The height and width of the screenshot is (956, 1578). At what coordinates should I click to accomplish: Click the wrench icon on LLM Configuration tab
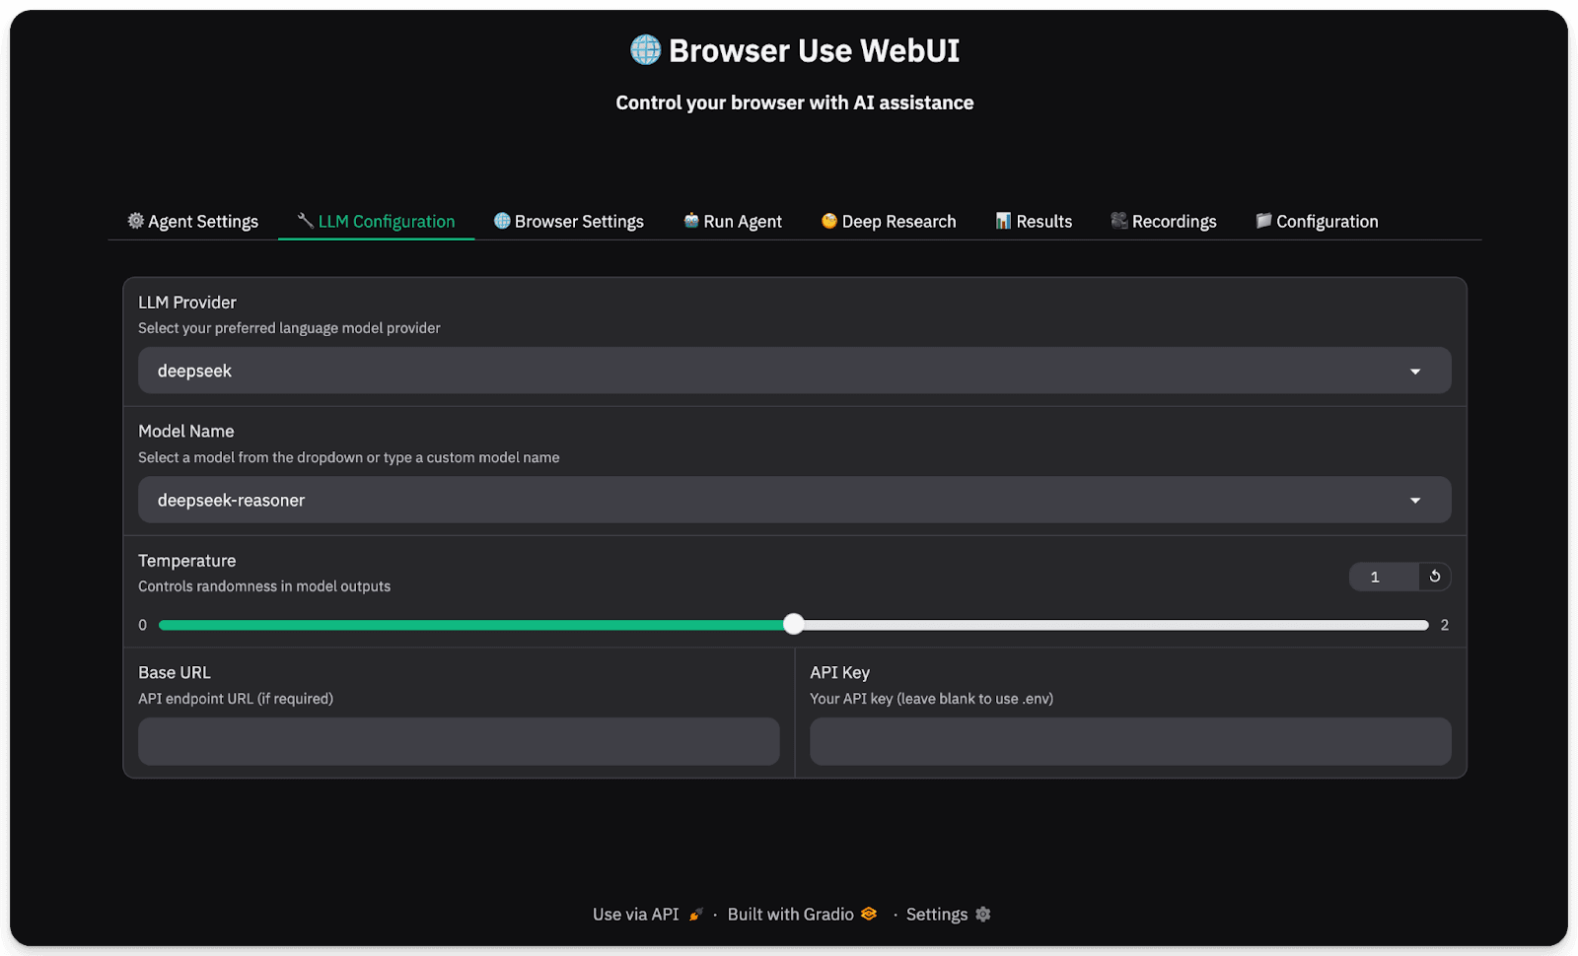tap(304, 221)
